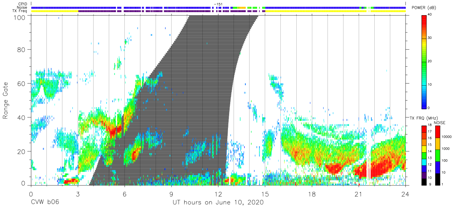Click the 'CVW b06' radar beam label
The height and width of the screenshot is (210, 456).
point(45,203)
